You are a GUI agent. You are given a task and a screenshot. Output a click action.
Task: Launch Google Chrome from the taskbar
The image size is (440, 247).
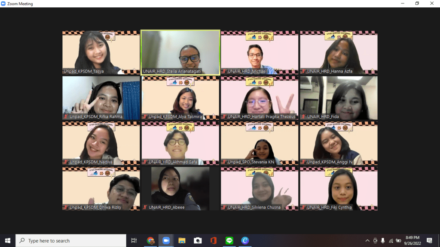click(150, 241)
